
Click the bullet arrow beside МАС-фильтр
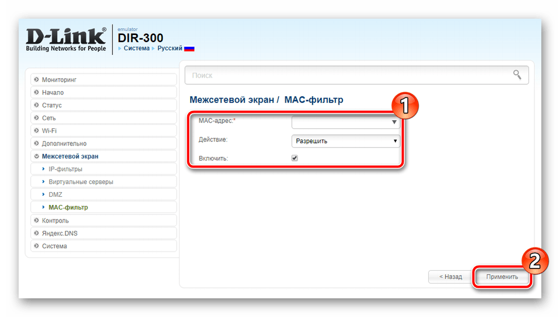[44, 207]
